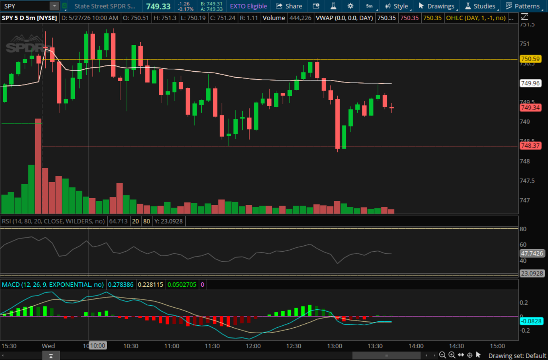
Task: Open the Studies menu
Action: [x=481, y=6]
